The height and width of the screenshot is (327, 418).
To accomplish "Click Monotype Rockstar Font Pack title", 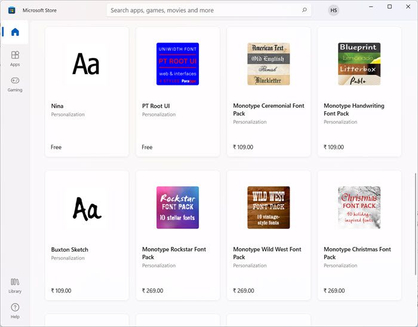I will [174, 253].
